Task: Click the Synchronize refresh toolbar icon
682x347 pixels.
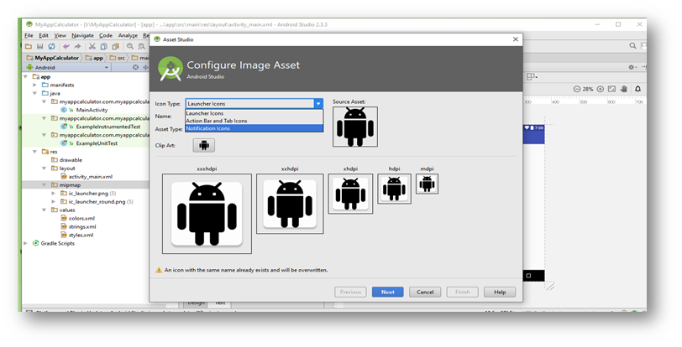Action: 52,46
